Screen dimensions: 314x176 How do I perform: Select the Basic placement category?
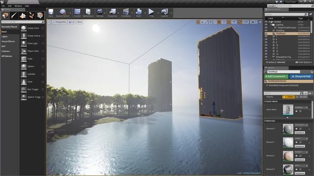(10, 31)
